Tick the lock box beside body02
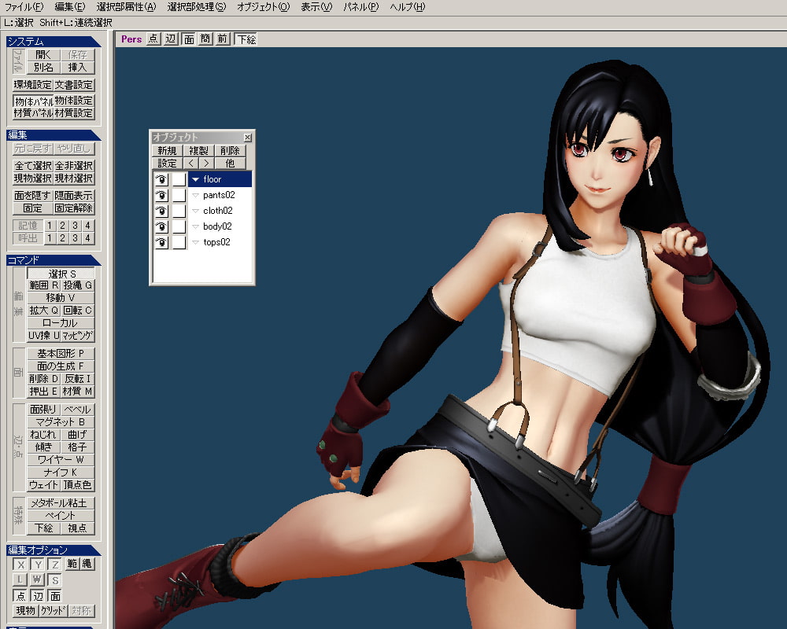This screenshot has width=787, height=629. tap(179, 226)
